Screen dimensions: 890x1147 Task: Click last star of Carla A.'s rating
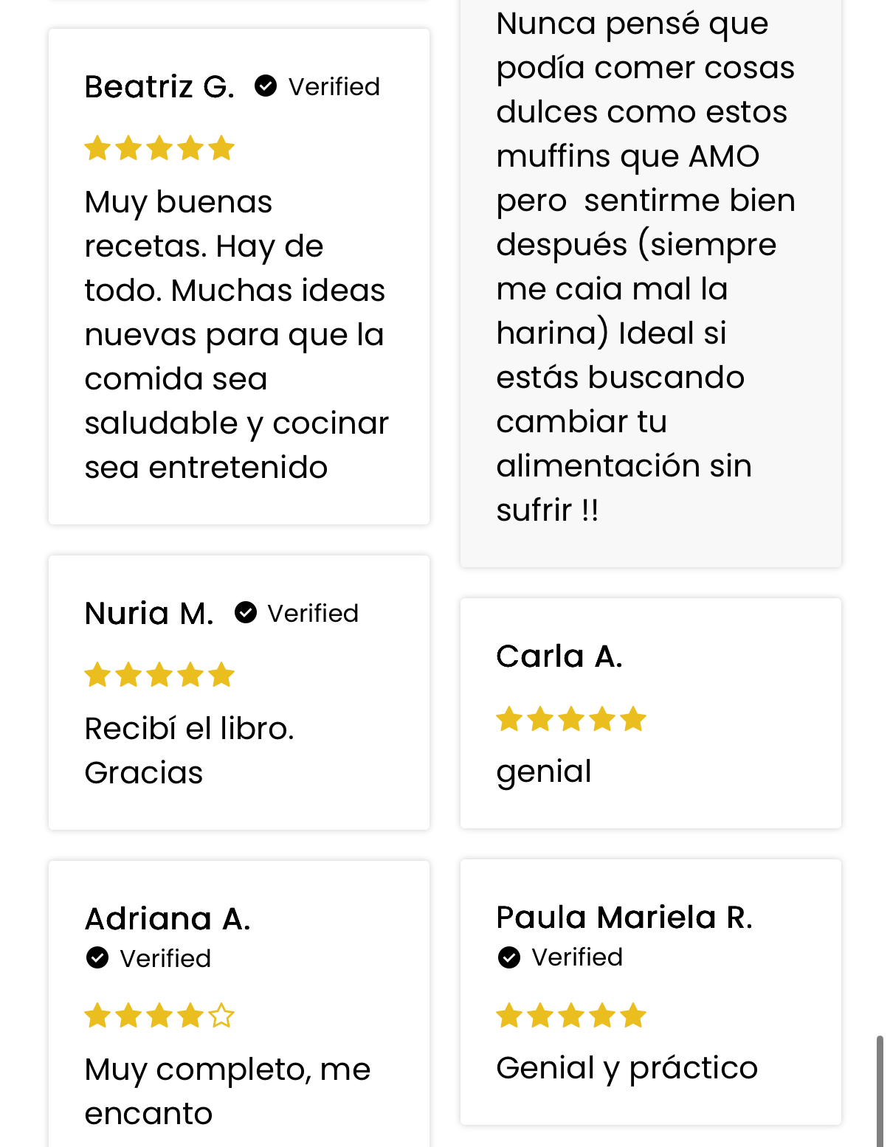tap(633, 718)
